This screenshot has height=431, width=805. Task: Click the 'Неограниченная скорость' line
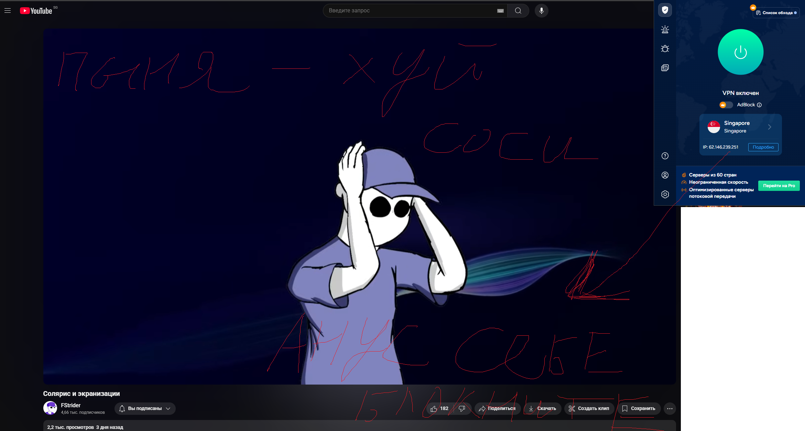(x=718, y=182)
